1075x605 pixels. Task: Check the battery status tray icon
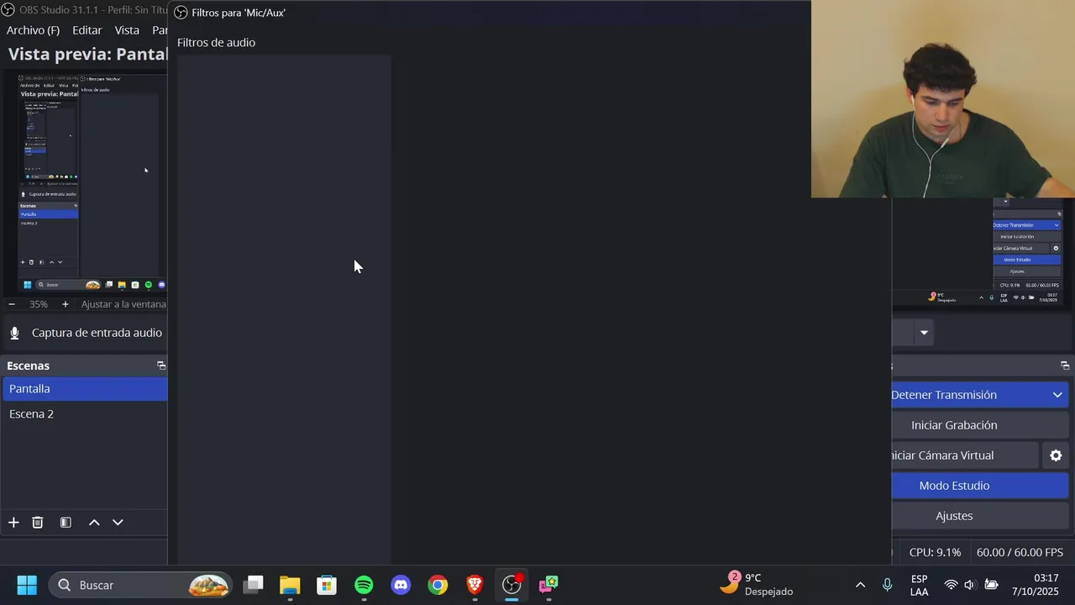991,585
